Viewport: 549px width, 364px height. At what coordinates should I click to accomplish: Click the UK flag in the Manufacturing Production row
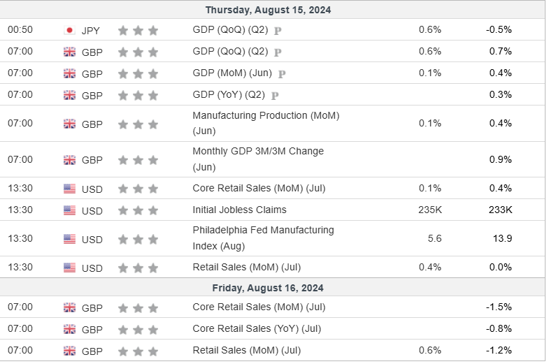69,124
